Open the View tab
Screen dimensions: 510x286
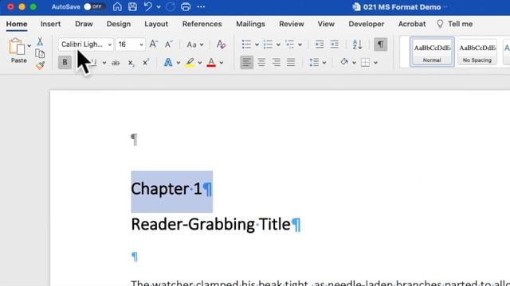pos(326,24)
